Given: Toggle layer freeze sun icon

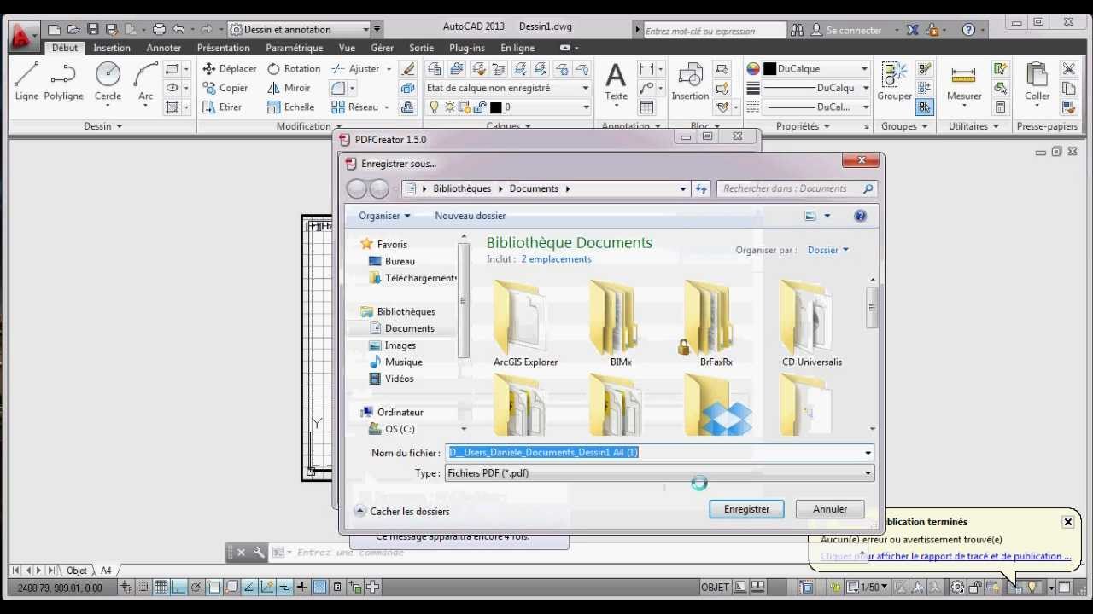Looking at the screenshot, I should [x=449, y=107].
